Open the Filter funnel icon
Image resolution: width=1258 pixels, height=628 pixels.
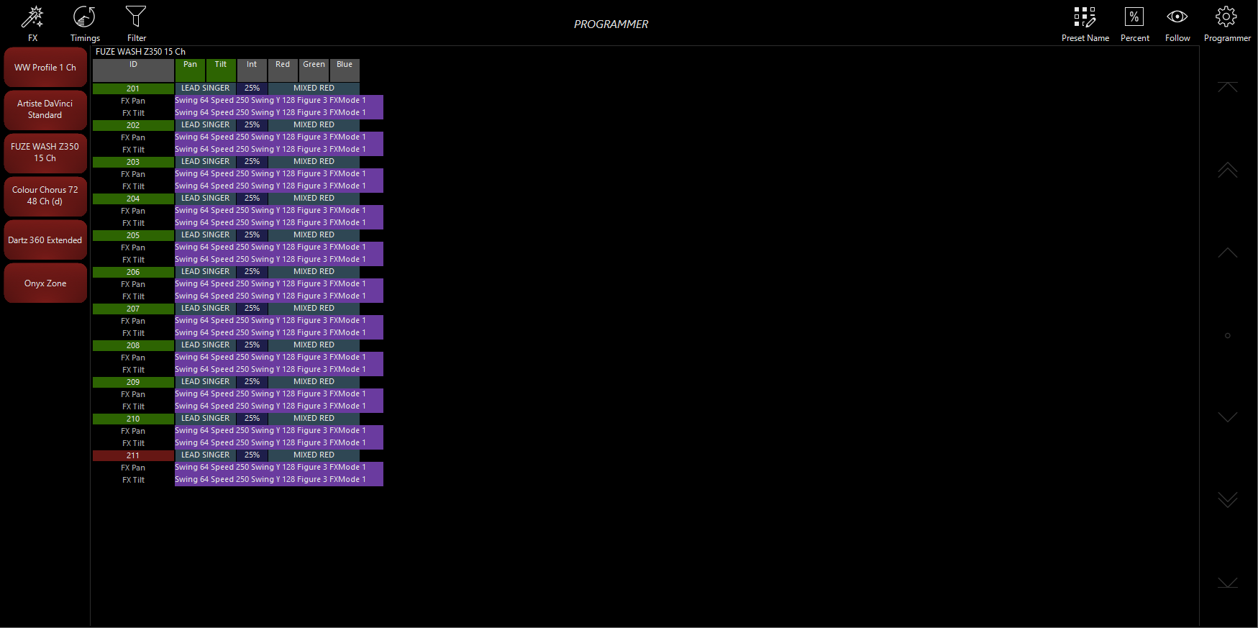pyautogui.click(x=136, y=24)
